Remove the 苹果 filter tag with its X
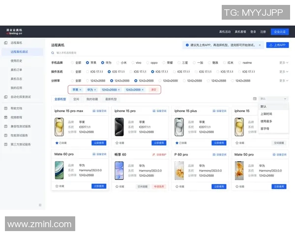Image resolution: width=295 pixels, height=236 pixels. pyautogui.click(x=80, y=90)
